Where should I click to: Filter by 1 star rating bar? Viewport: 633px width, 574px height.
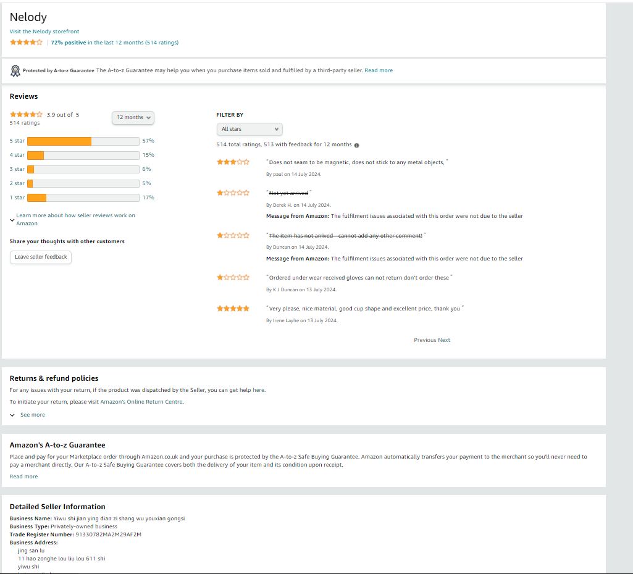coord(83,198)
